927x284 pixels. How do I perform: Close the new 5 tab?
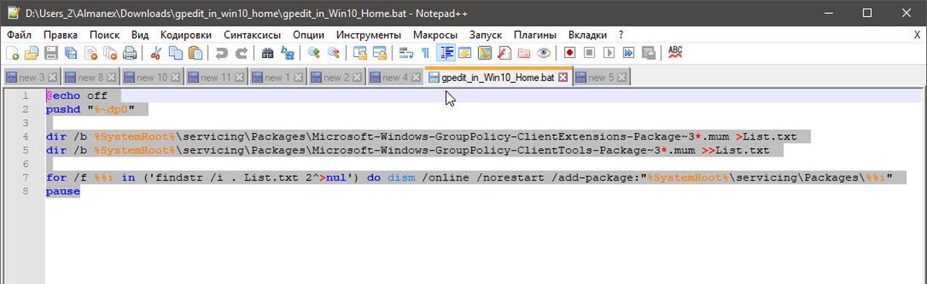click(622, 78)
